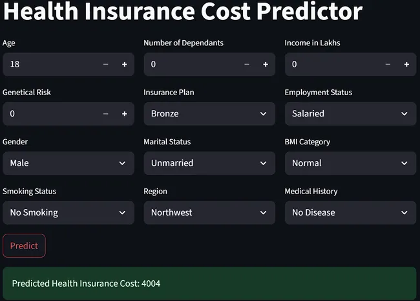Screen dimensions: 420x301
Task: Open the Region dropdown
Action: 209,212
